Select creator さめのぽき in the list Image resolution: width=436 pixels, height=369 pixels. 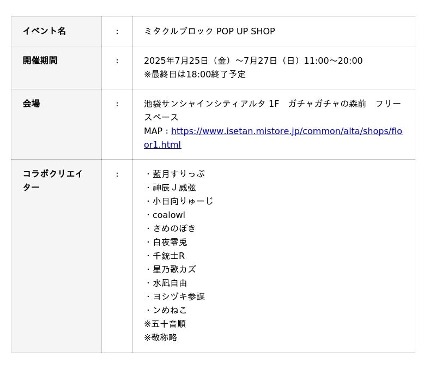174,228
